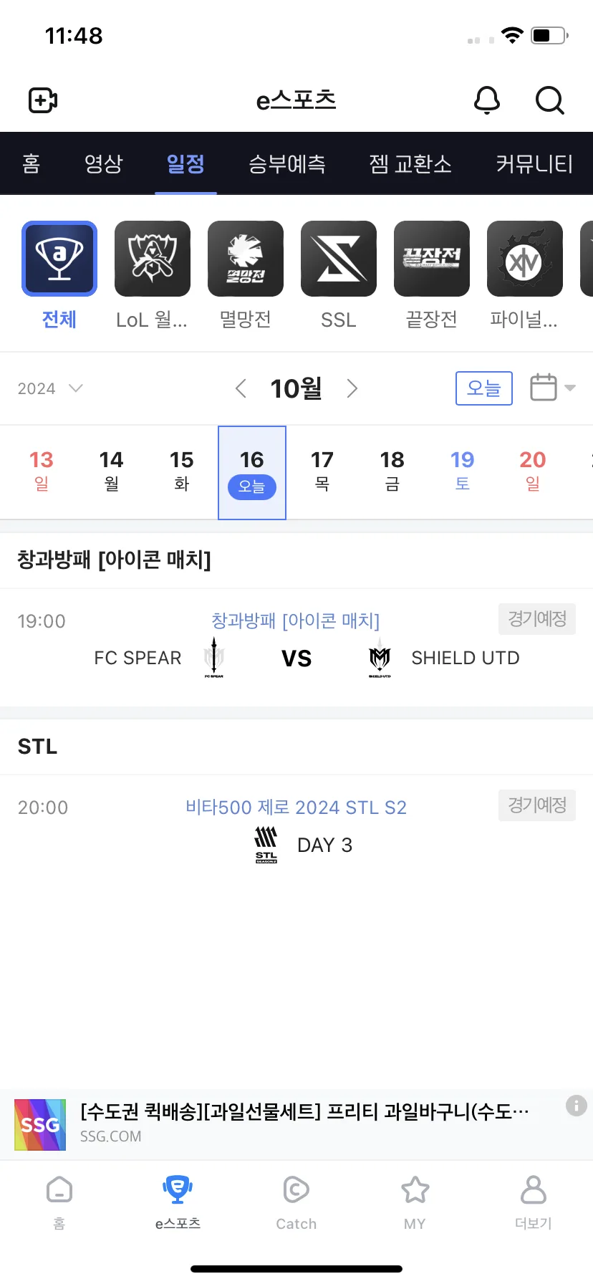The height and width of the screenshot is (1284, 593).
Task: Open the search magnifier icon
Action: click(x=550, y=100)
